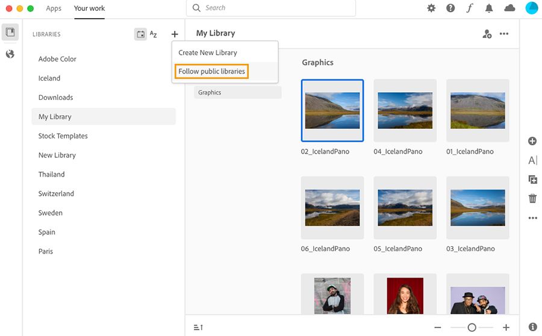Show notifications via the bell icon

coord(490,8)
